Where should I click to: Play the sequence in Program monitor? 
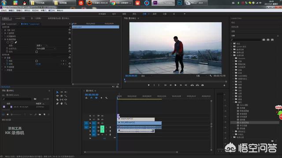click(175, 85)
